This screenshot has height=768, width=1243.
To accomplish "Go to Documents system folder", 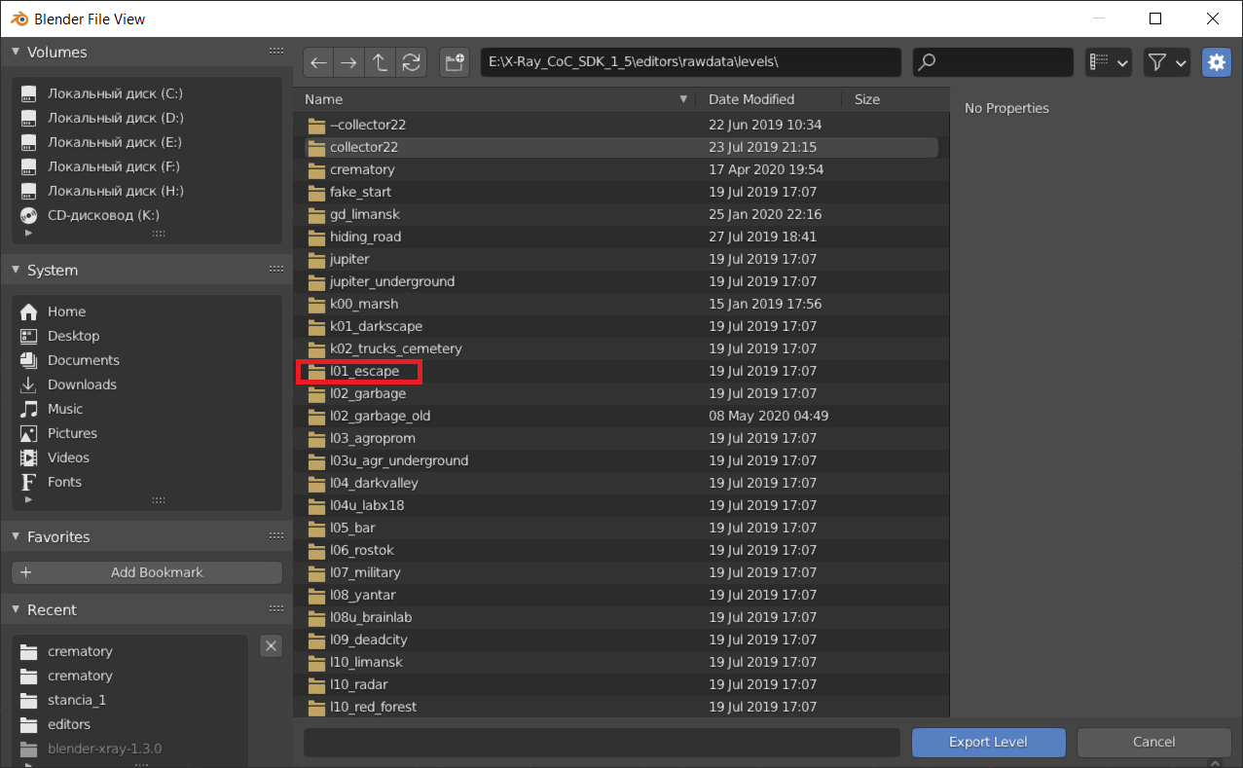I will coord(147,360).
